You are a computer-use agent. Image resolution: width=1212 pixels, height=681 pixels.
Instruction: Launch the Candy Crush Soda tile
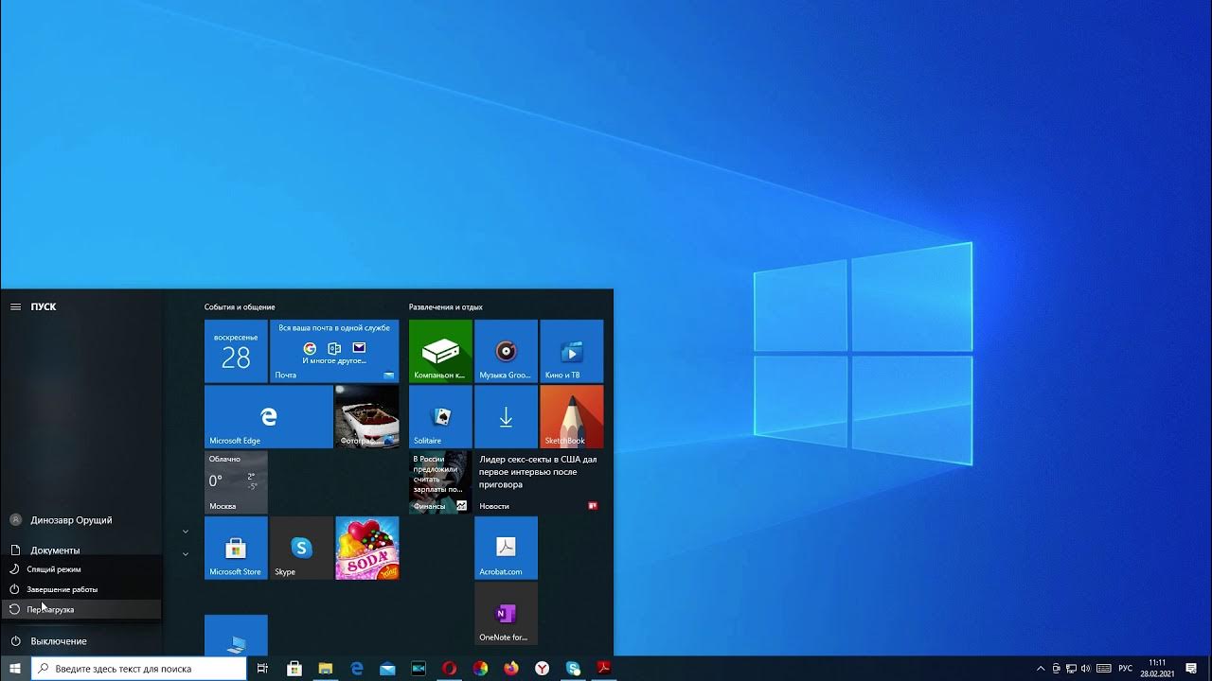366,548
